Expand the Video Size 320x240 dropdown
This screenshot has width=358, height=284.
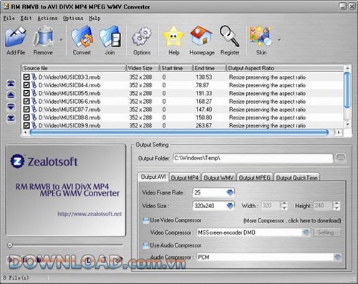[230, 205]
